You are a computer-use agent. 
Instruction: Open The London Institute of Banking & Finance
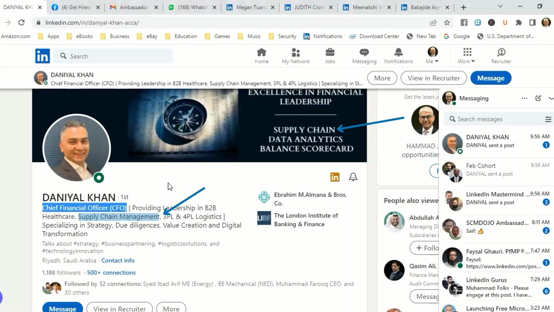[x=298, y=220]
